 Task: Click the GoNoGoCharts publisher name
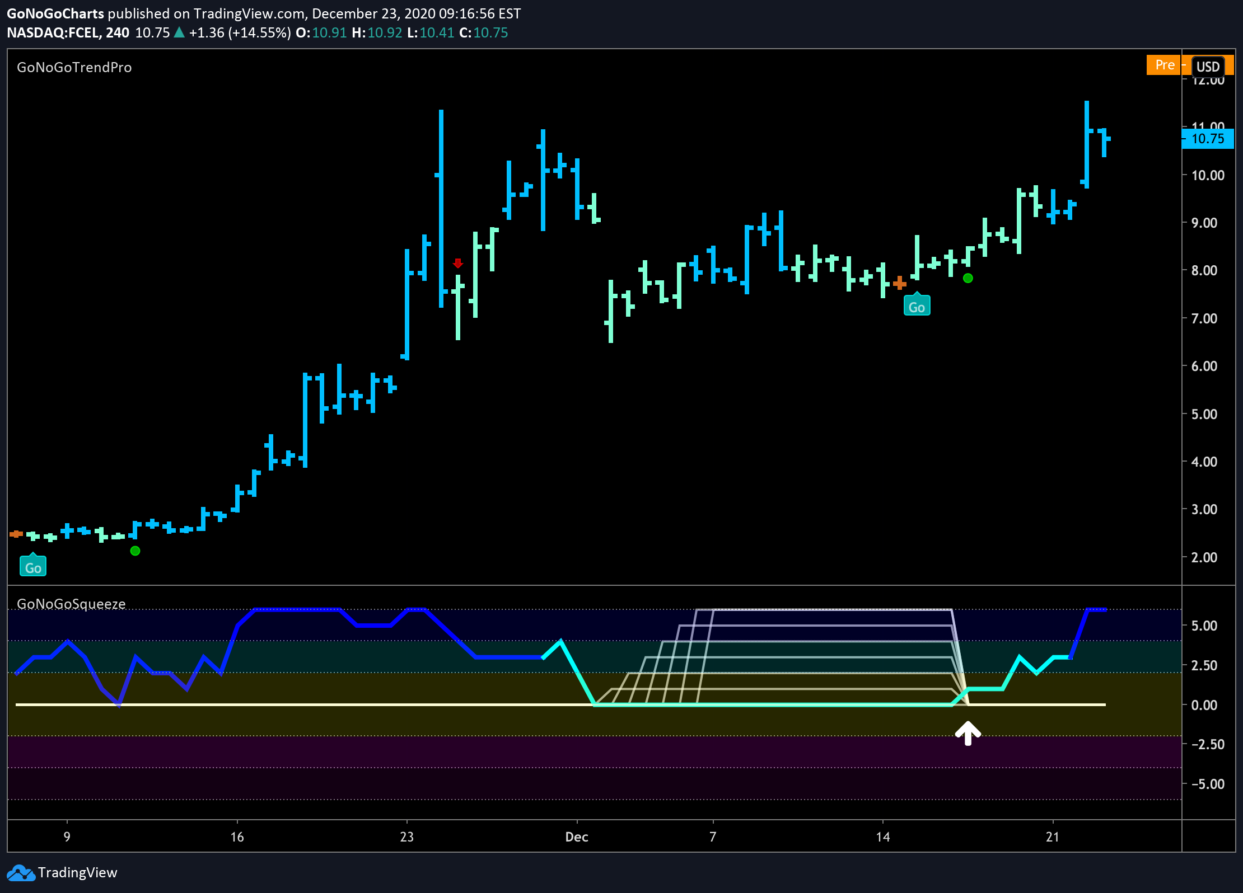[55, 13]
